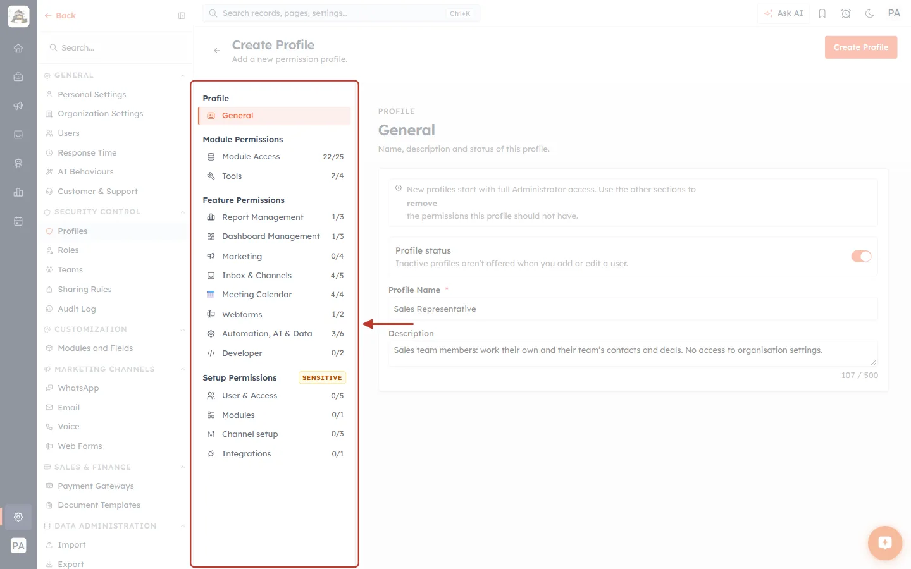Go back using arrow beside Create Profile title

tap(217, 51)
